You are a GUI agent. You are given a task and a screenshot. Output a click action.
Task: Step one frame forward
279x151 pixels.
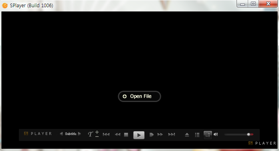152,135
